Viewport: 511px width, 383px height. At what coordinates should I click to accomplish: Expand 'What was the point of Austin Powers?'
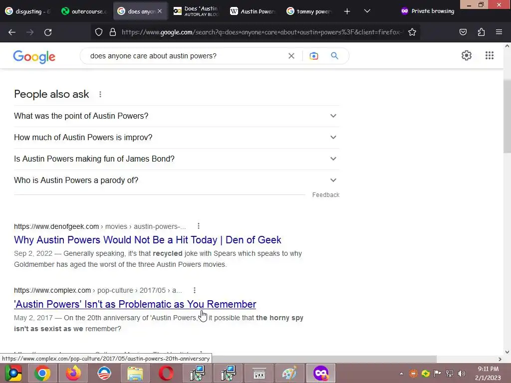click(177, 116)
